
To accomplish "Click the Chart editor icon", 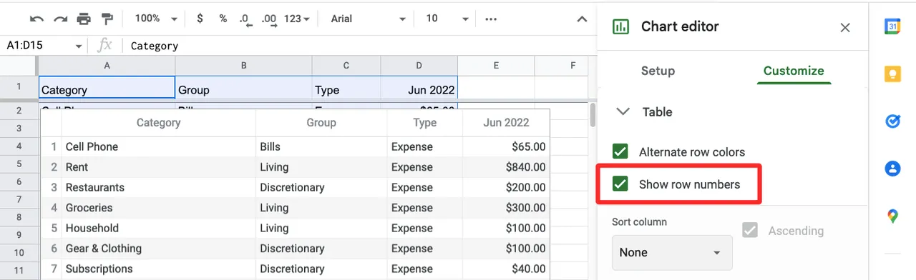I will [620, 27].
